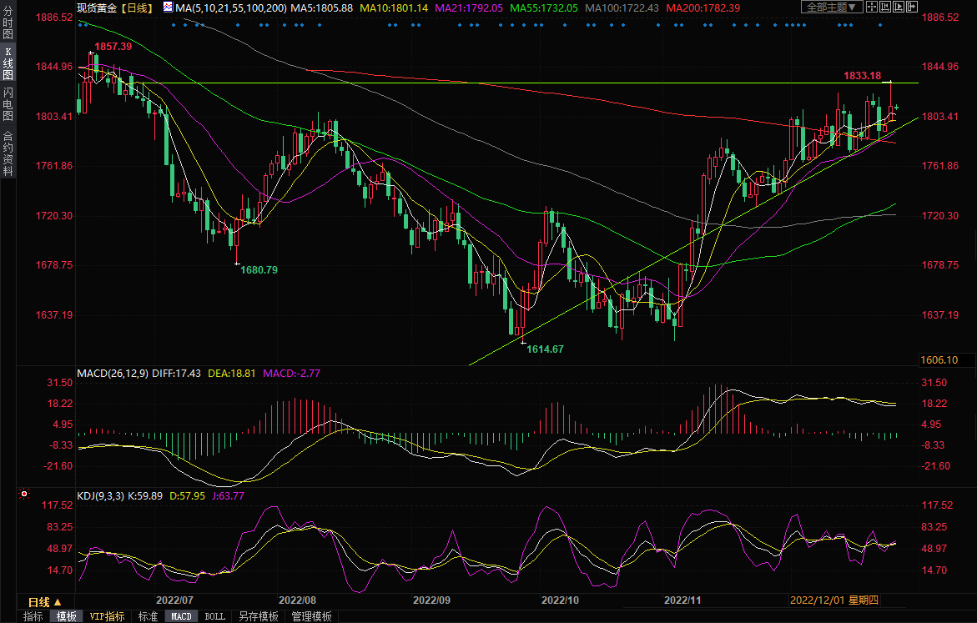Click the 管理模板 button
The width and height of the screenshot is (977, 623).
coord(310,616)
